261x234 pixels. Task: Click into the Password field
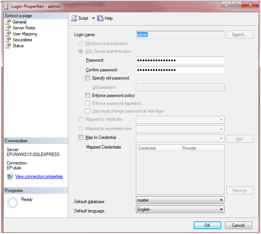(x=180, y=61)
